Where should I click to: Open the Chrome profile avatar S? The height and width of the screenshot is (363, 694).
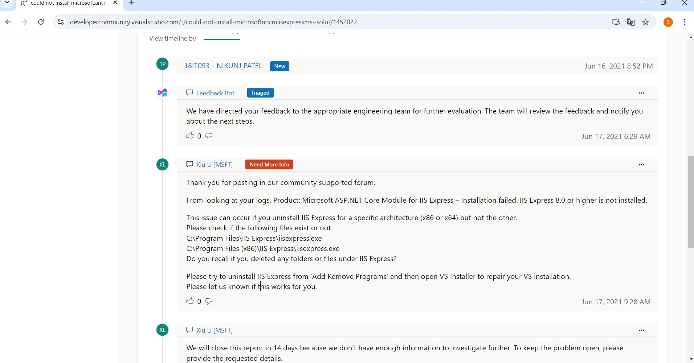(x=669, y=22)
